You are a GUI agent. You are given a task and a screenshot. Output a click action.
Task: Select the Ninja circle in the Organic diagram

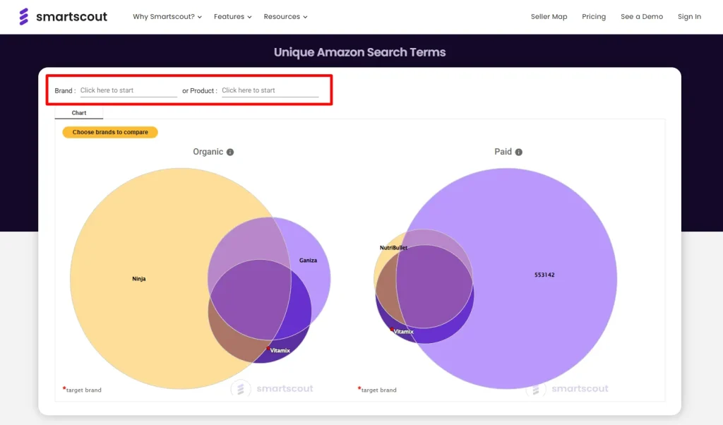[x=140, y=278]
